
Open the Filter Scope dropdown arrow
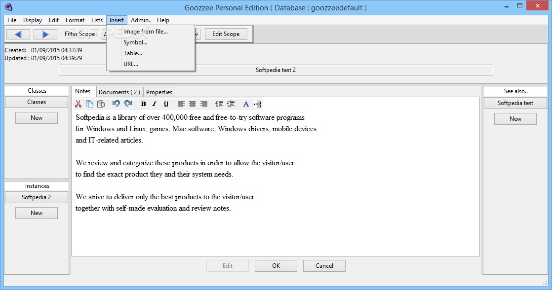(x=197, y=34)
